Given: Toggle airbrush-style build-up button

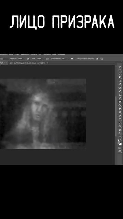Looking at the screenshot, I should coord(47,59).
